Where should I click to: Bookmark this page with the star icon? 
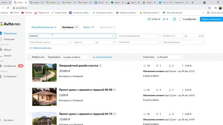click(209, 8)
